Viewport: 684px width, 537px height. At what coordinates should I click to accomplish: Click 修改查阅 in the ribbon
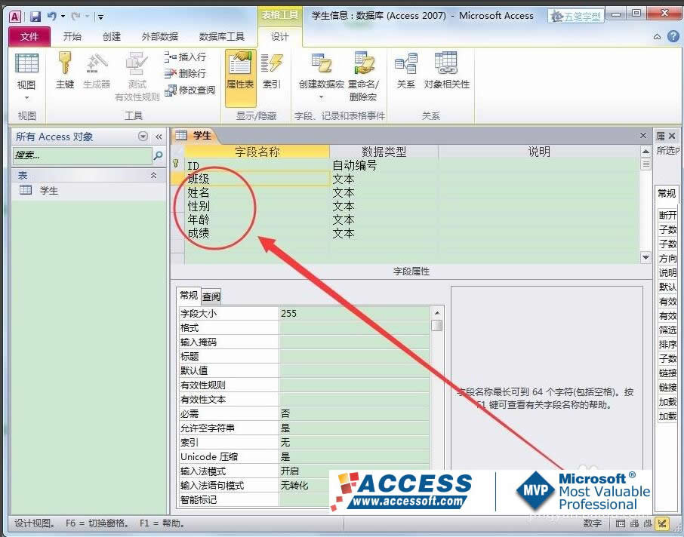pyautogui.click(x=189, y=90)
